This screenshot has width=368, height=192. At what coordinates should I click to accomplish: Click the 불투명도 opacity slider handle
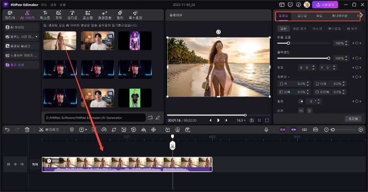(x=329, y=58)
